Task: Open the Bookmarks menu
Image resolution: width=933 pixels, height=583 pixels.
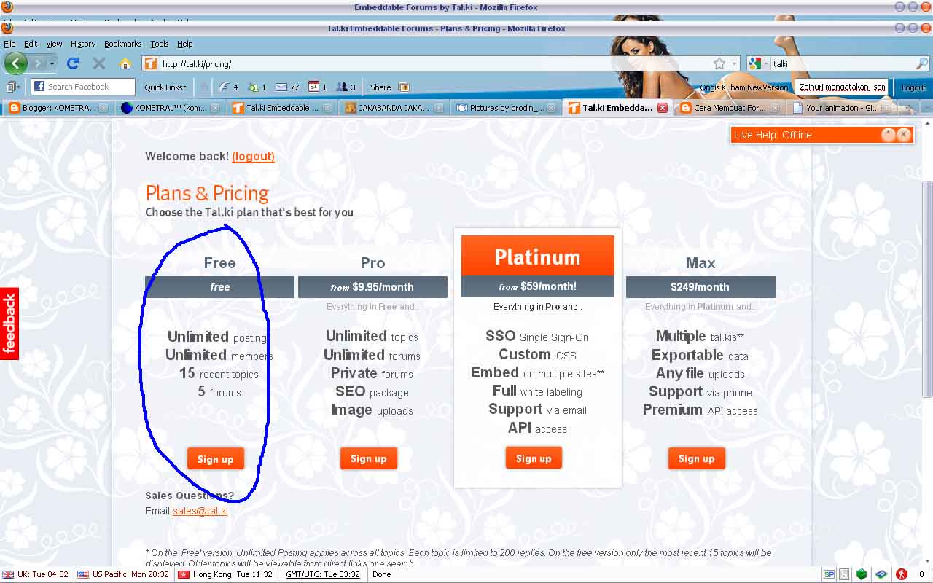Action: 122,44
